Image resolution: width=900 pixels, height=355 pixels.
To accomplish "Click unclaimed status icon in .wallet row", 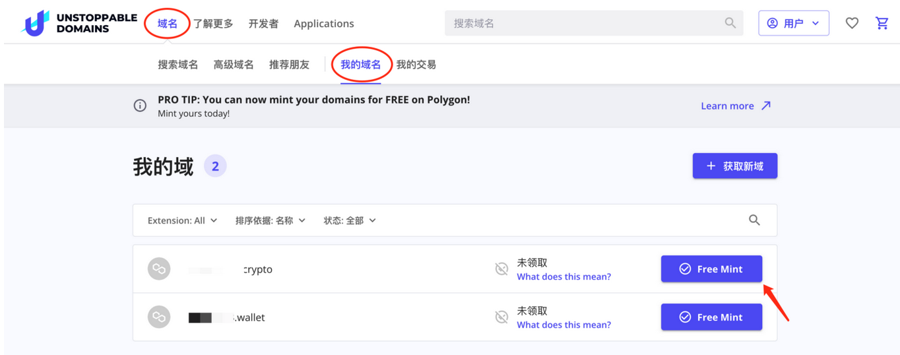I will click(501, 317).
